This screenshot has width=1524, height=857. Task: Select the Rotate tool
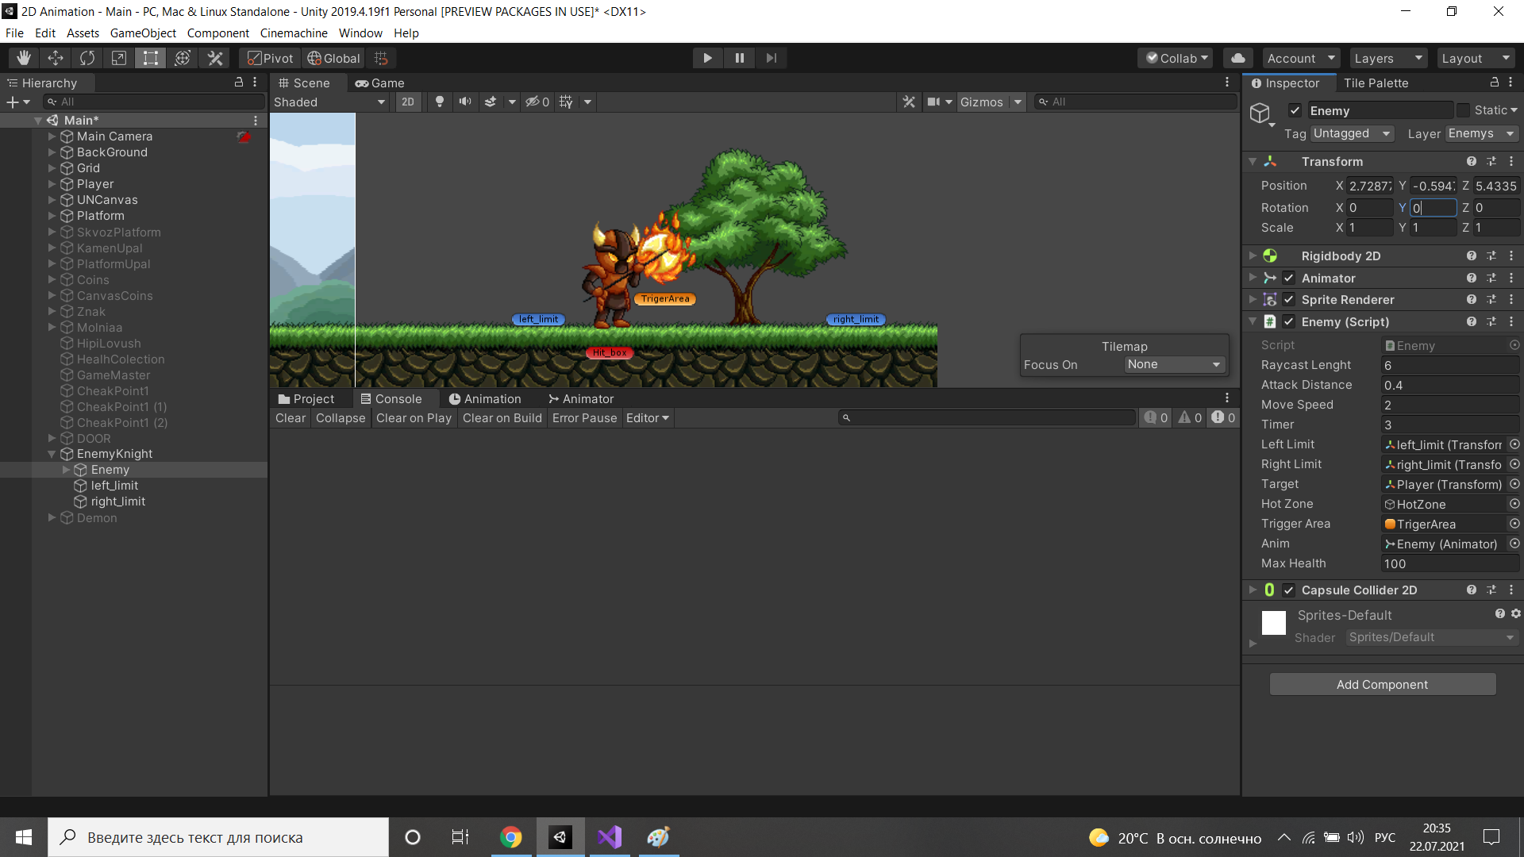click(x=87, y=58)
